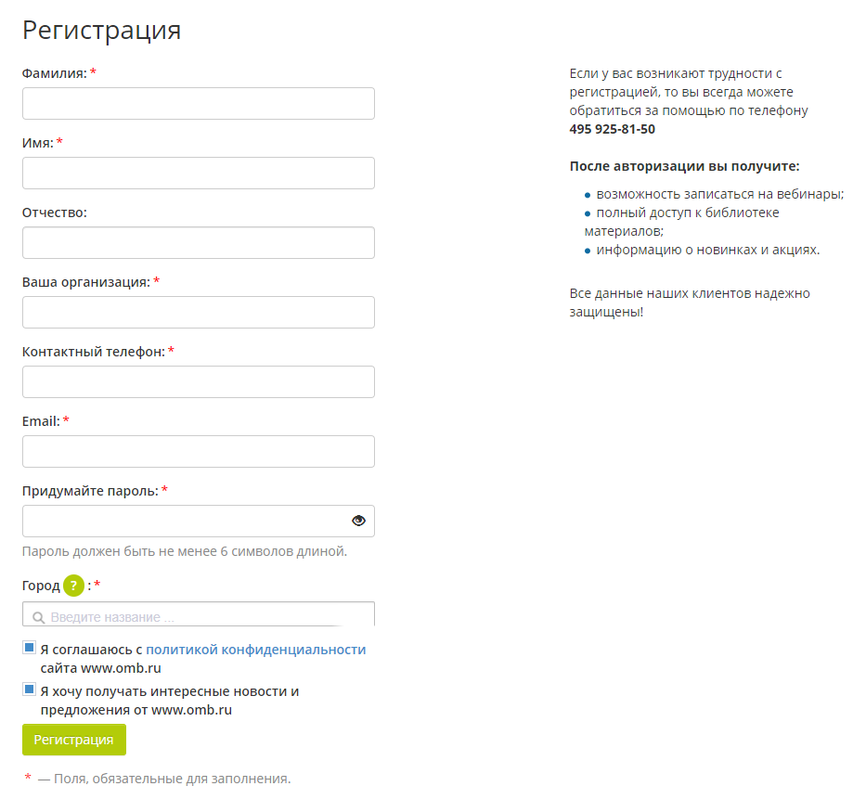Click the green question mark help icon
866x799 pixels.
point(74,586)
